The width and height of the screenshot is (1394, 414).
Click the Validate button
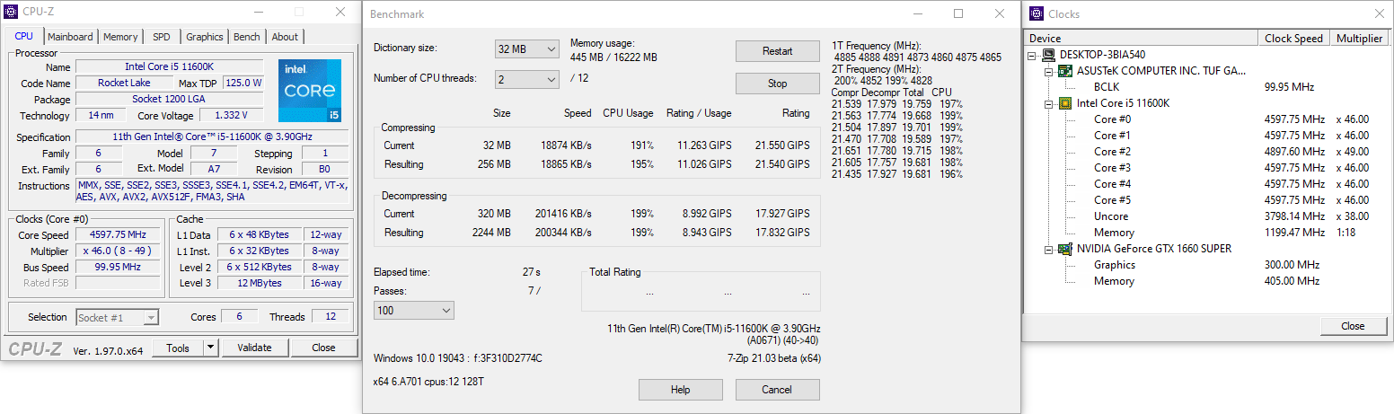pos(254,348)
